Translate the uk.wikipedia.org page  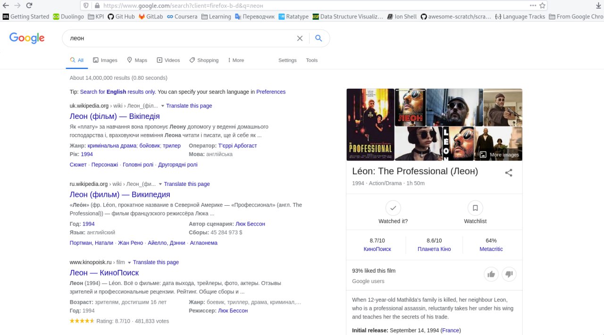pyautogui.click(x=189, y=106)
